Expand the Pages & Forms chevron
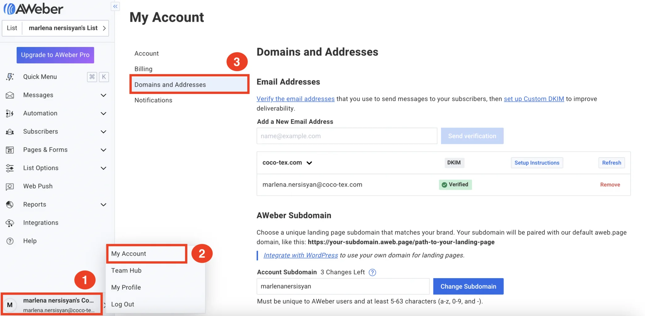This screenshot has width=645, height=316. point(103,150)
